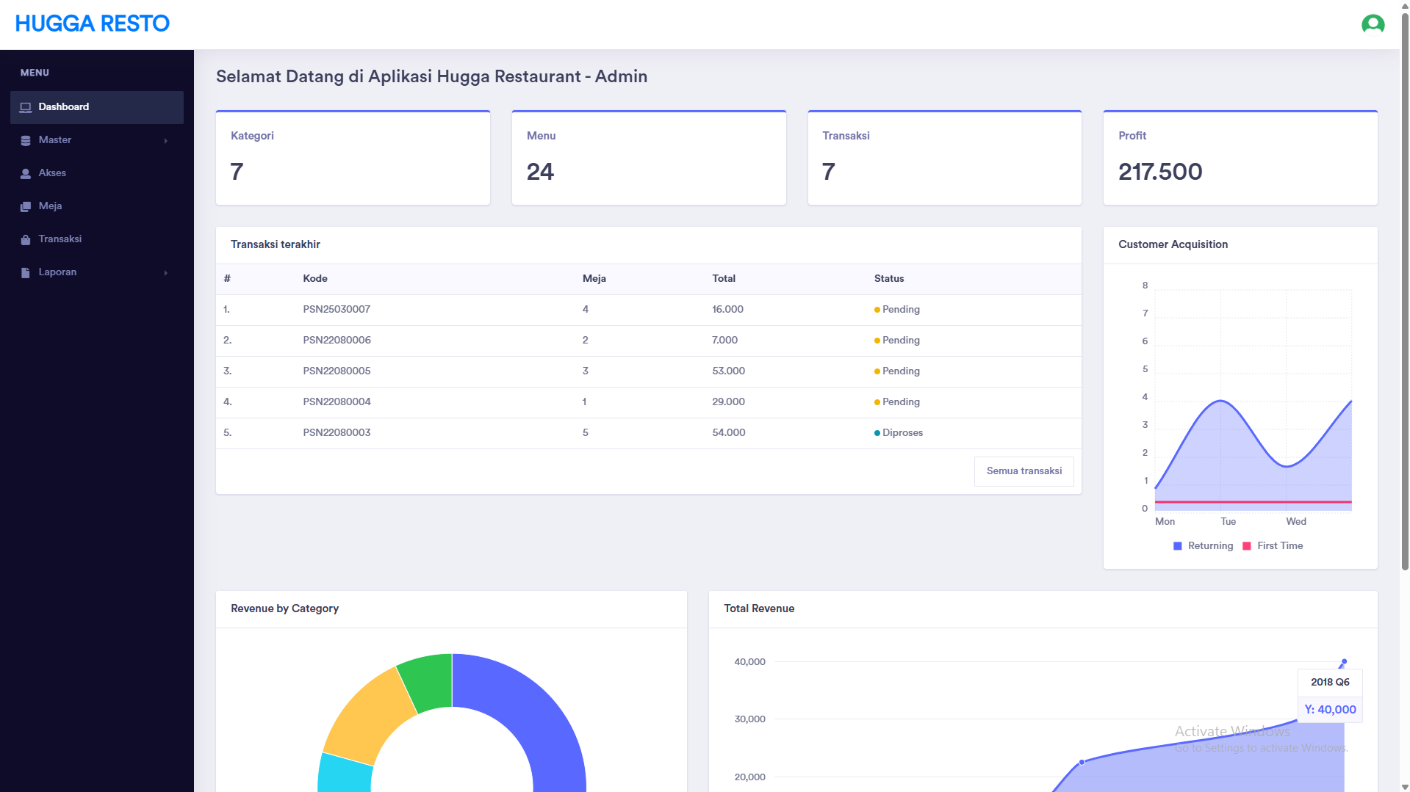1410x792 pixels.
Task: Click the Revenue by Category title
Action: click(x=284, y=608)
